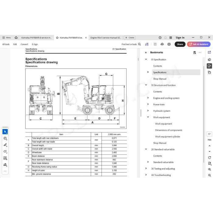Choose the add comment tool
This screenshot has width=213, height=213.
5,138
